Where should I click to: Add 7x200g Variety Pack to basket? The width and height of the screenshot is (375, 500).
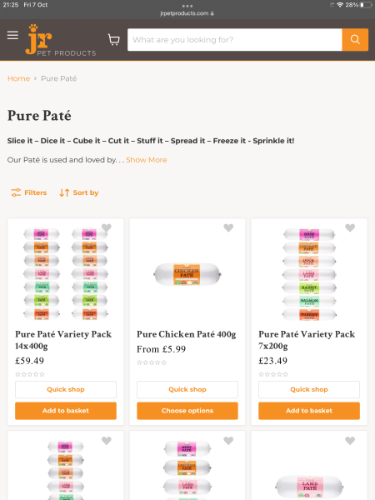309,411
